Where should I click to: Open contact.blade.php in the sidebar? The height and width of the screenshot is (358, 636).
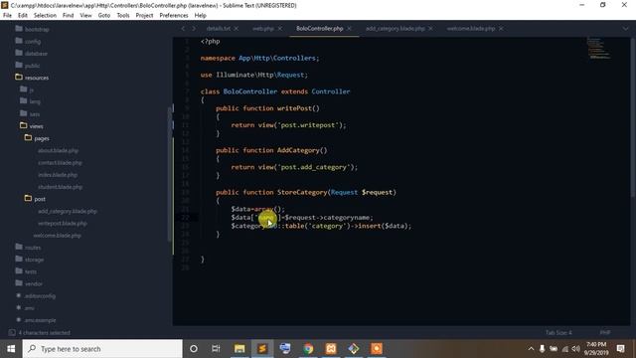[x=60, y=163]
